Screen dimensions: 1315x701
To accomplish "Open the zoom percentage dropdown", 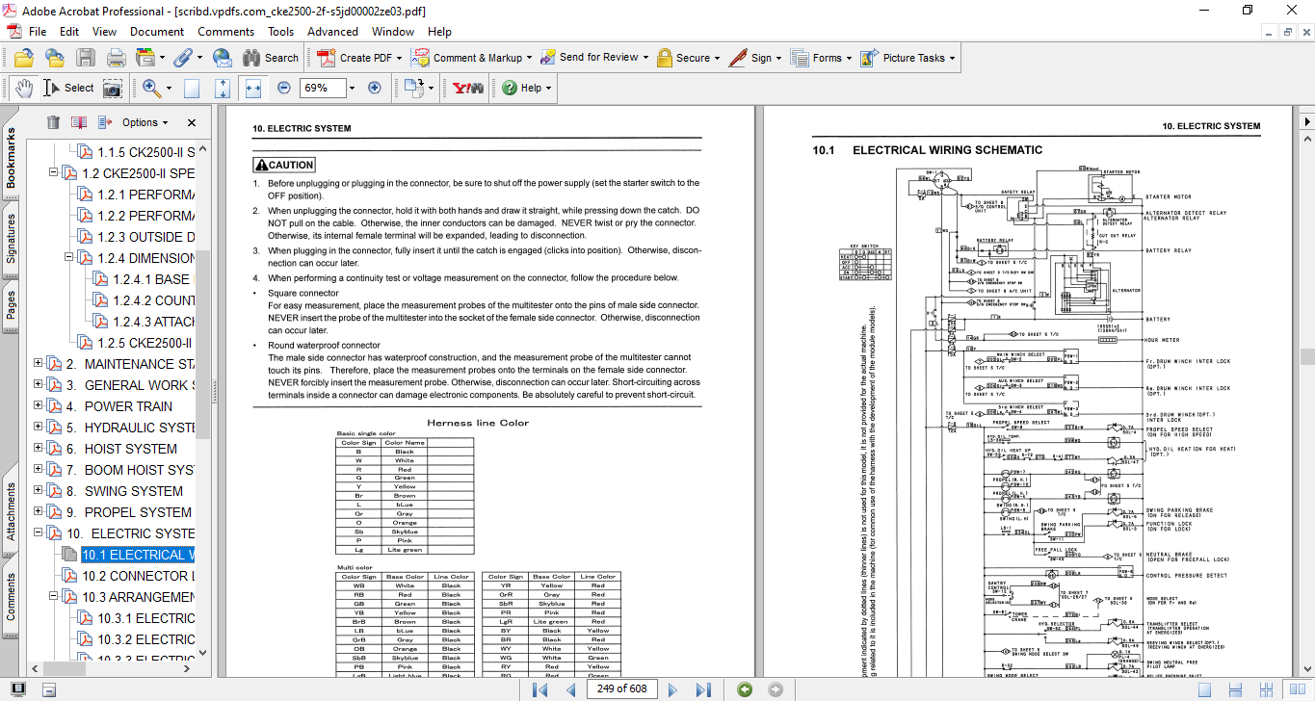I will (x=352, y=88).
